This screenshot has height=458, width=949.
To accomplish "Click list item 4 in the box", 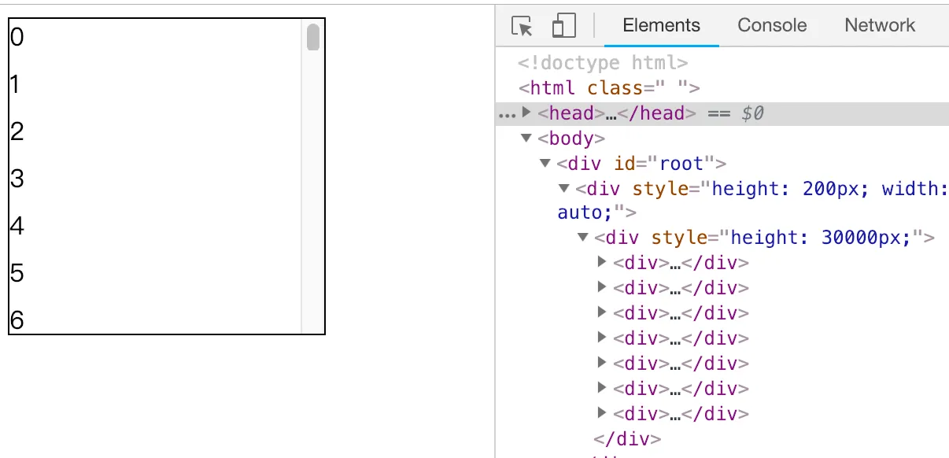I will pyautogui.click(x=17, y=226).
